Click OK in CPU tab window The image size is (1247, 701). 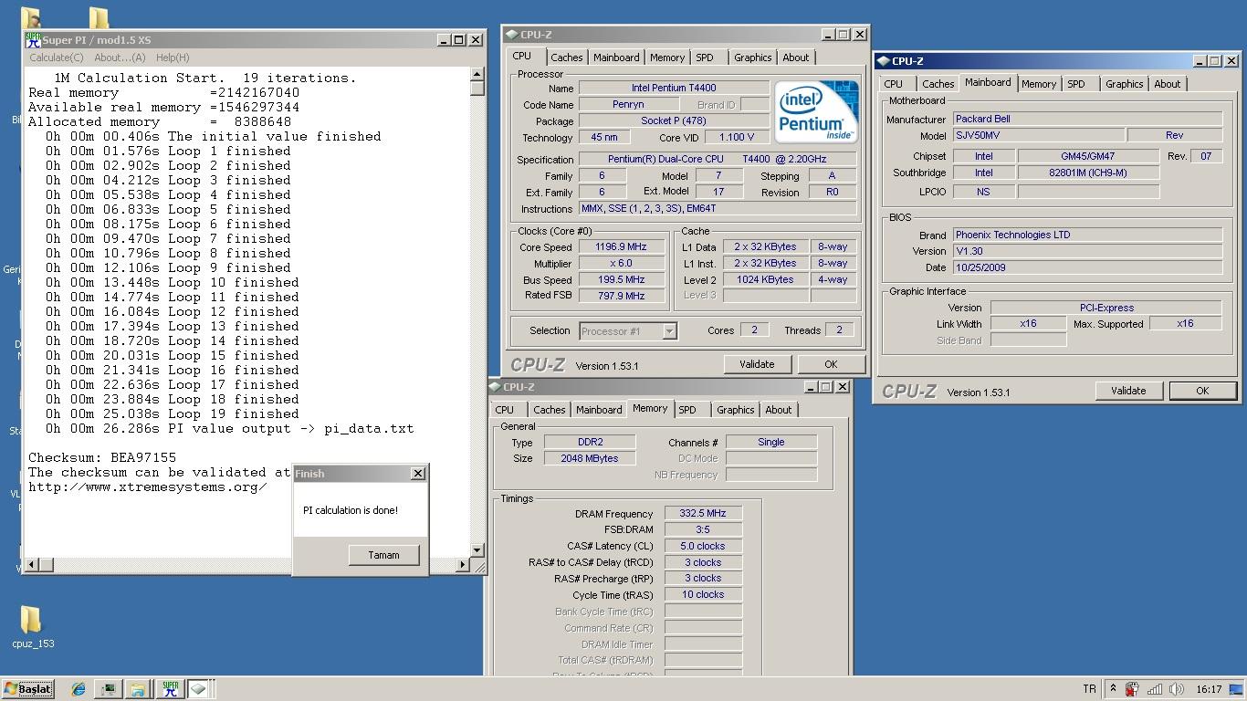pos(831,364)
